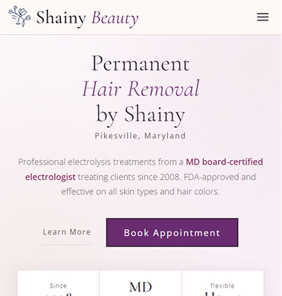Click the by Shainy heading line
Image resolution: width=282 pixels, height=296 pixels.
click(x=141, y=114)
